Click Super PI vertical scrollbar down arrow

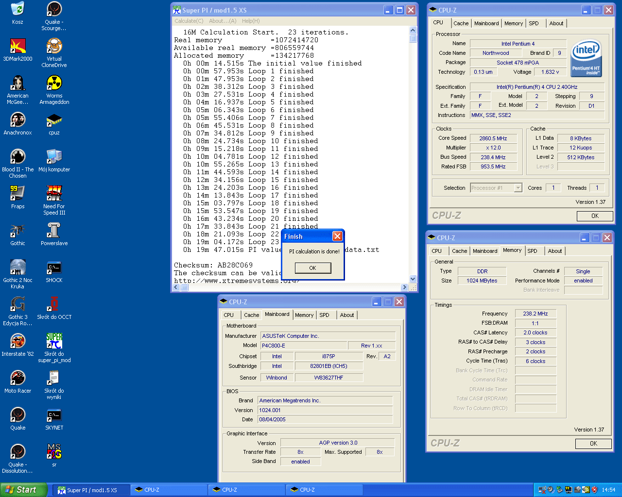coord(413,279)
